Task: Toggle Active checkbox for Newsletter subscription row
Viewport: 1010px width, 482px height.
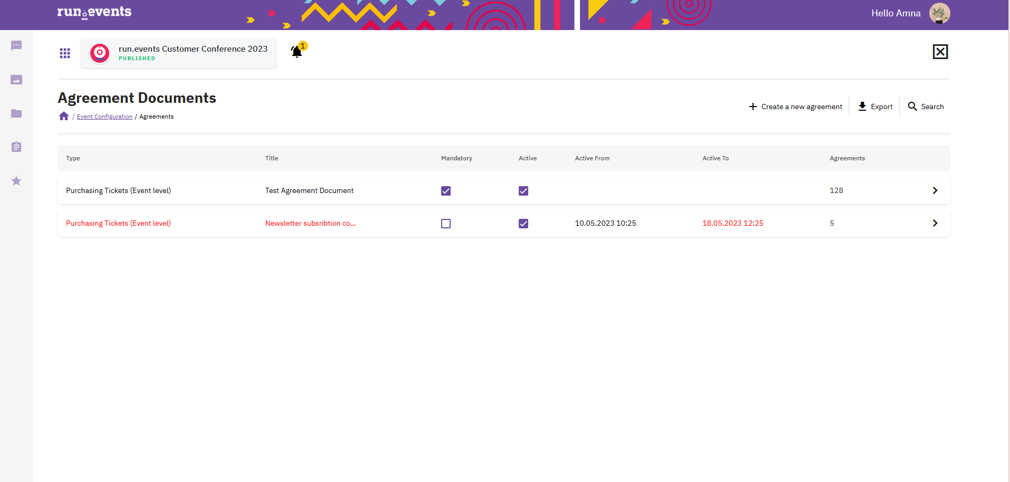Action: tap(523, 224)
